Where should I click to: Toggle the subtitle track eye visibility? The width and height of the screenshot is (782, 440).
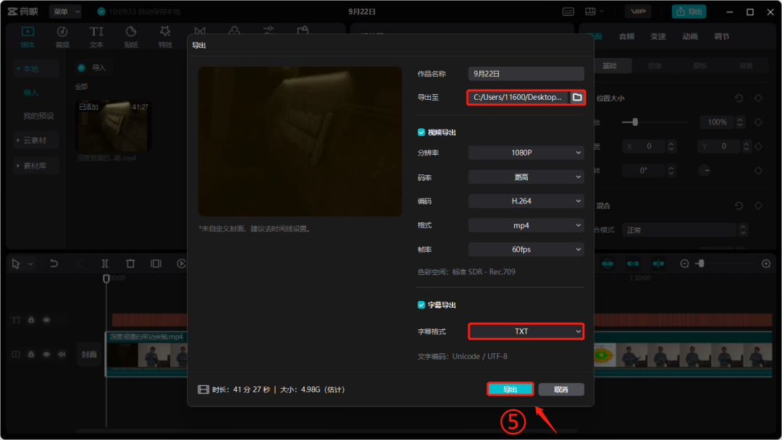tap(46, 320)
